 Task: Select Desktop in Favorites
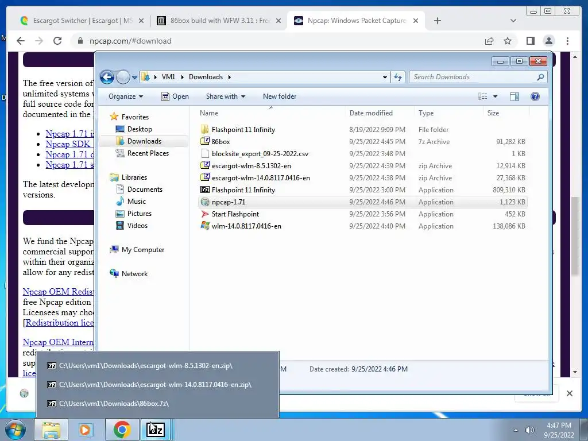[x=134, y=129]
